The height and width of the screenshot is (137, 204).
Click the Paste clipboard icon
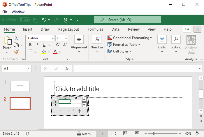(x=7, y=40)
